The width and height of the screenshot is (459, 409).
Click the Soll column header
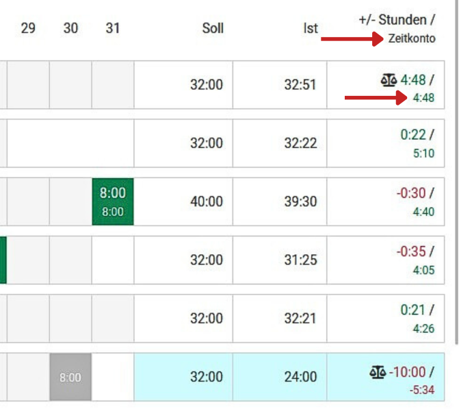click(x=213, y=29)
